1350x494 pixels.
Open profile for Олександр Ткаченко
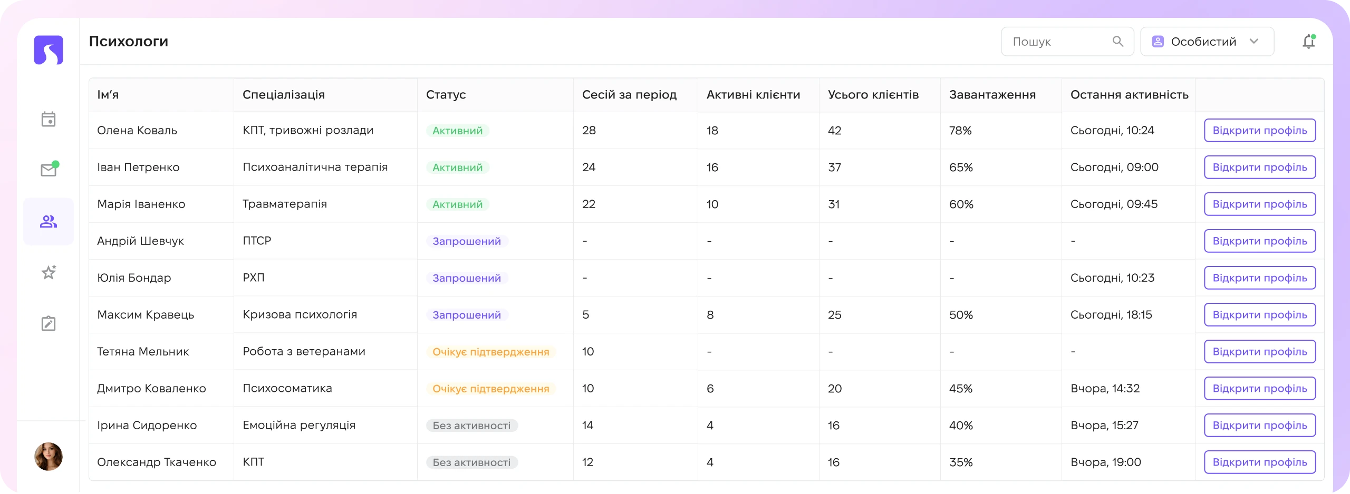pos(1260,462)
